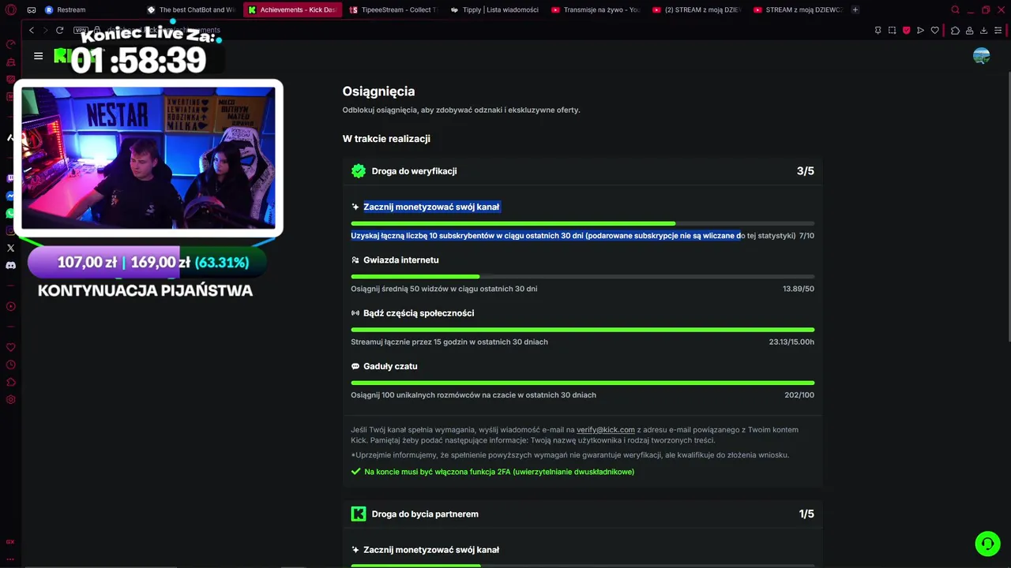The width and height of the screenshot is (1011, 568).
Task: Click the 1/5 partner progress count
Action: [806, 514]
